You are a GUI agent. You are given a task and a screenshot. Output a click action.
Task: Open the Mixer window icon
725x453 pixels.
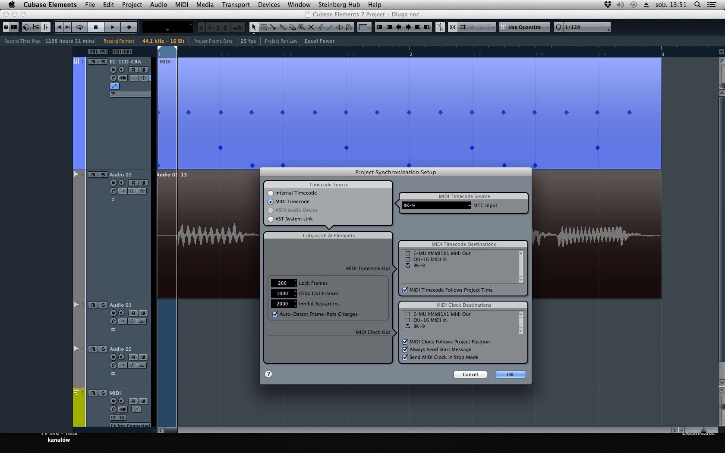pos(45,27)
